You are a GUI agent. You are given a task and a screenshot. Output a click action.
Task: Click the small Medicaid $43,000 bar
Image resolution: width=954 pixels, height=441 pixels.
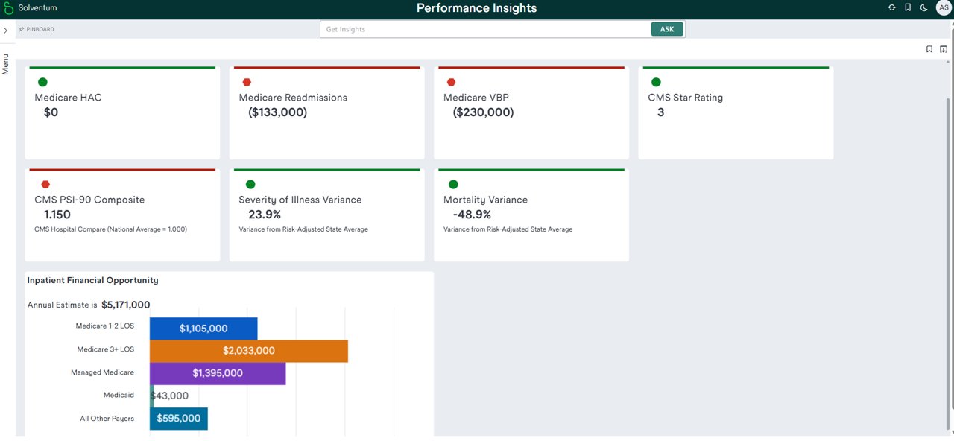151,396
